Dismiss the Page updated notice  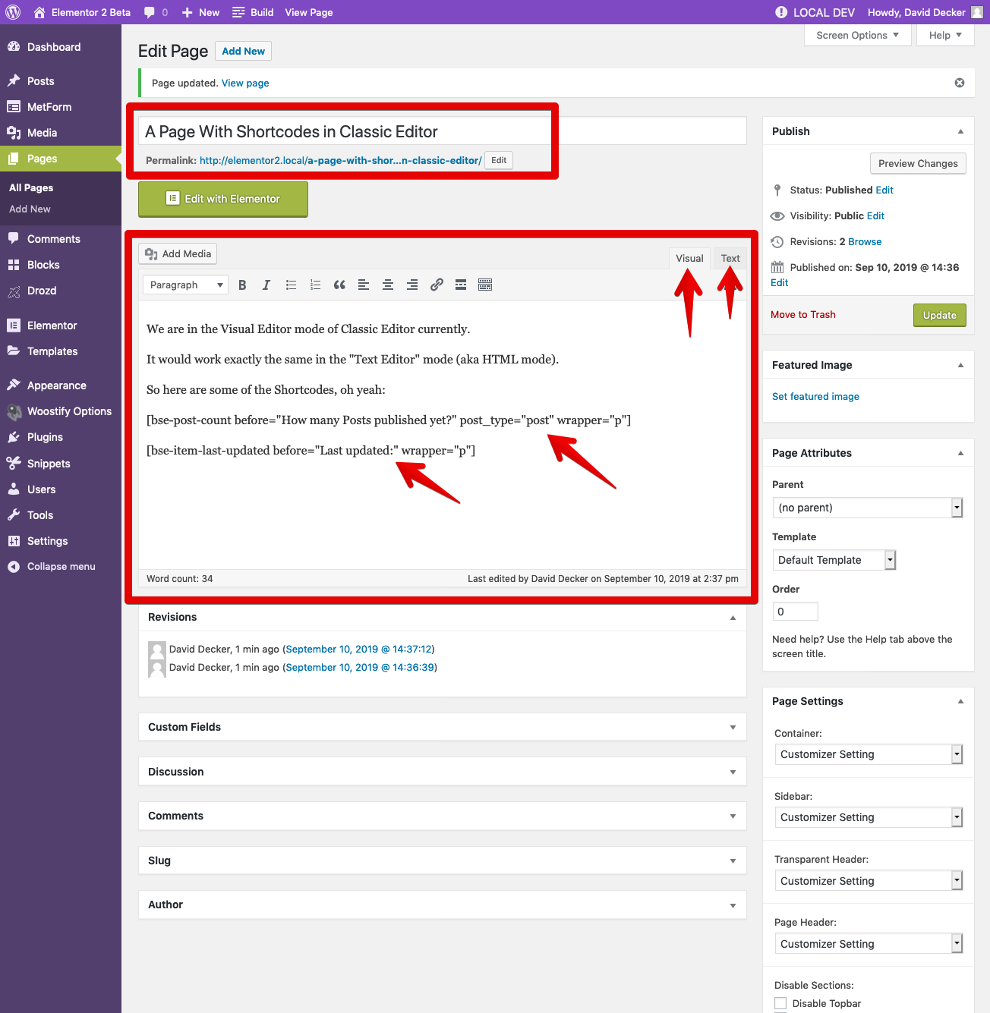click(960, 83)
